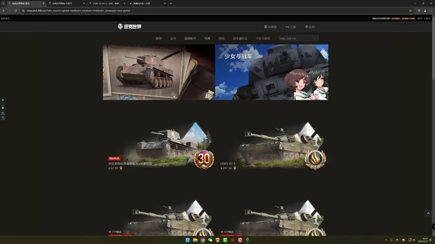
Task: Switch to the fourth browser tab
Action: click(x=146, y=3)
